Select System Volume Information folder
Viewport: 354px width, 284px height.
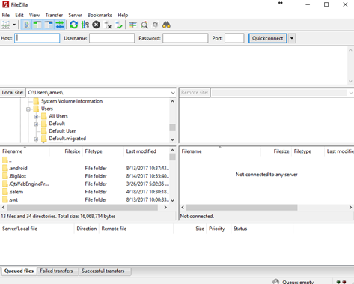tap(72, 101)
